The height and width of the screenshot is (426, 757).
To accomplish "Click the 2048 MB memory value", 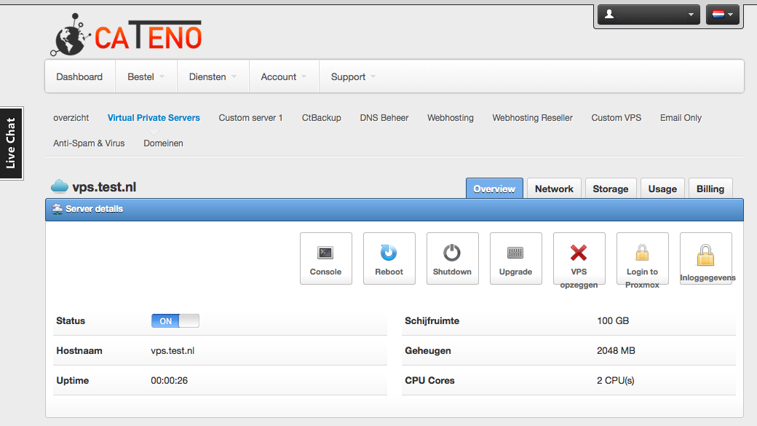I will pyautogui.click(x=616, y=351).
